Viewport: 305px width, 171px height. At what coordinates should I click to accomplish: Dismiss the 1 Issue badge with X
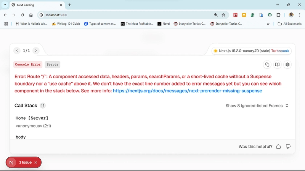point(36,163)
